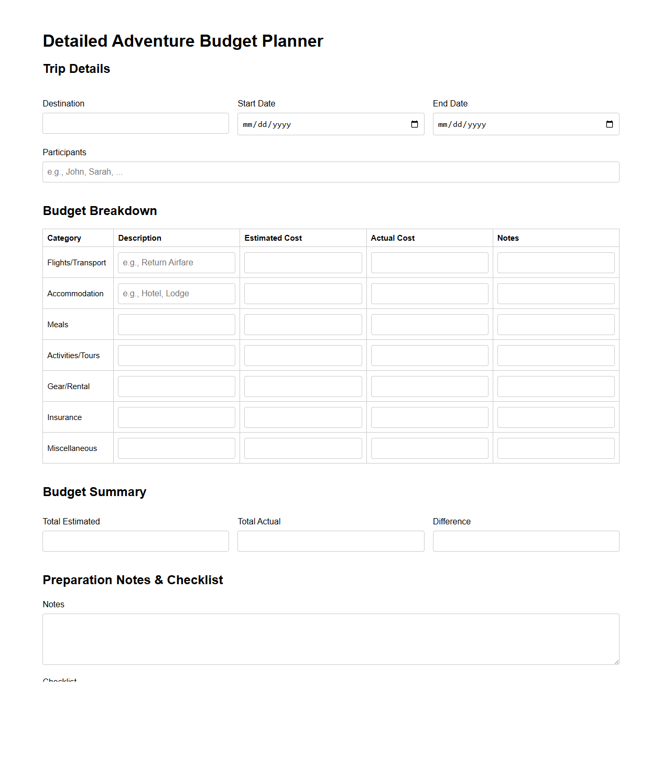
Task: Click the Miscellaneous description field
Action: 176,448
